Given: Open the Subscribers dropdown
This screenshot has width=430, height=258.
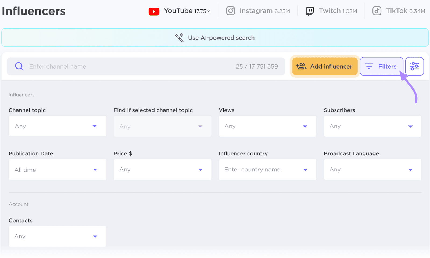Looking at the screenshot, I should (372, 126).
